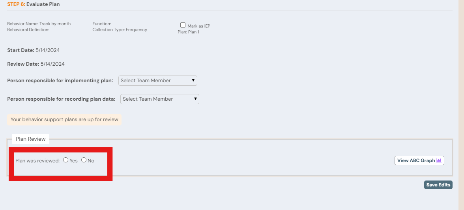Viewport: 464px width, 210px height.
Task: Click the Plan Review section label
Action: point(30,139)
